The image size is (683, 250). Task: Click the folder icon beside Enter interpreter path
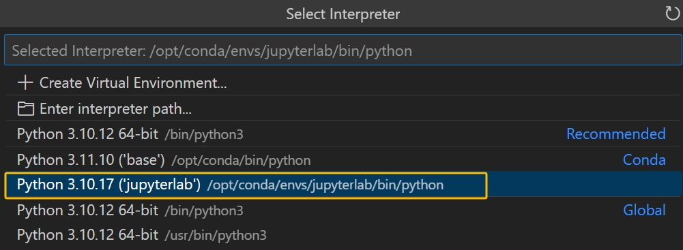[25, 109]
